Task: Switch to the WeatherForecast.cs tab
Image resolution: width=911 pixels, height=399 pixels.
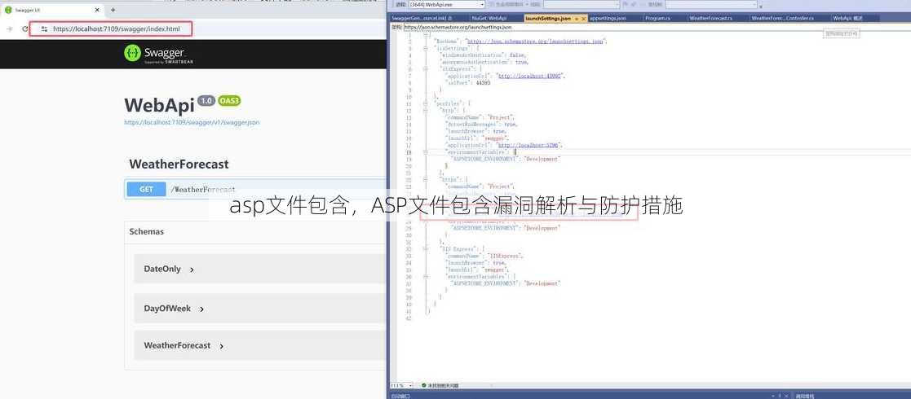Action: pos(710,19)
